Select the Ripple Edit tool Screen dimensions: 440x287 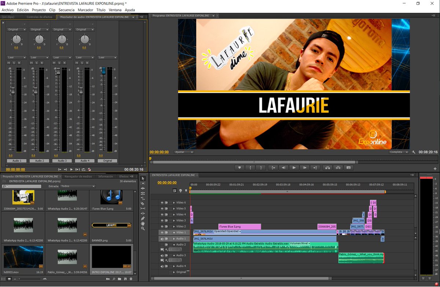point(143,188)
